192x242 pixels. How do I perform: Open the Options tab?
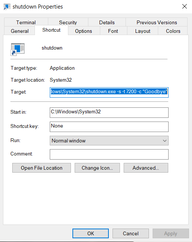84,31
